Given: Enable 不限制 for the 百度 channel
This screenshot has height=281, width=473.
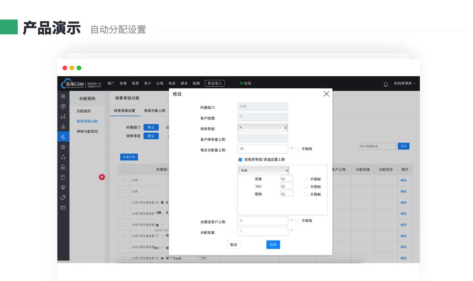Looking at the screenshot, I should click(x=306, y=180).
